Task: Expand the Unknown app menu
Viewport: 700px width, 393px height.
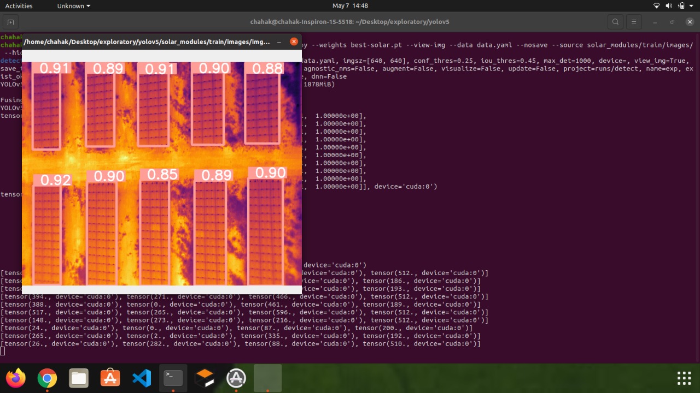Action: point(74,6)
